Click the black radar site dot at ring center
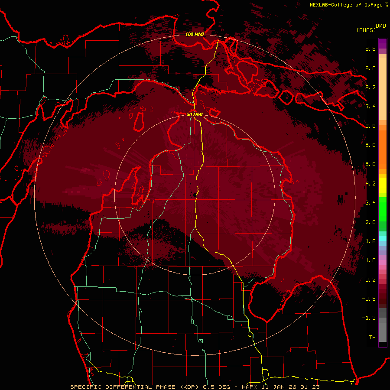This screenshot has height=390, width=390. [194, 195]
